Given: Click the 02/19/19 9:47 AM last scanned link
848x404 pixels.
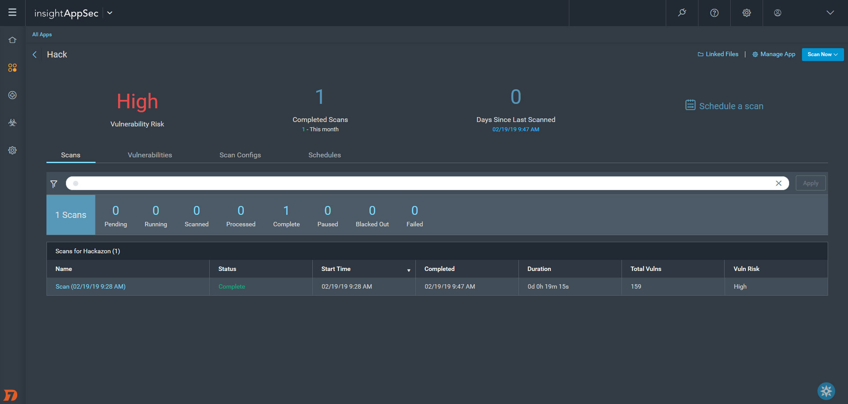Looking at the screenshot, I should coord(516,130).
